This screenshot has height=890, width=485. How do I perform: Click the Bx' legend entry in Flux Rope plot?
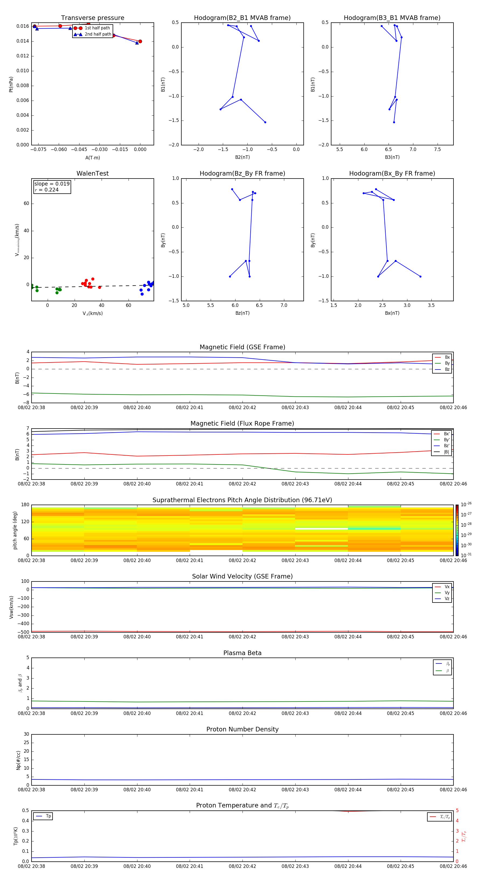tap(442, 434)
